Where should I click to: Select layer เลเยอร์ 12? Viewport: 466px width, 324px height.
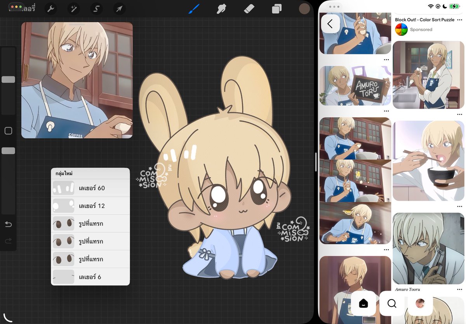[x=90, y=206]
